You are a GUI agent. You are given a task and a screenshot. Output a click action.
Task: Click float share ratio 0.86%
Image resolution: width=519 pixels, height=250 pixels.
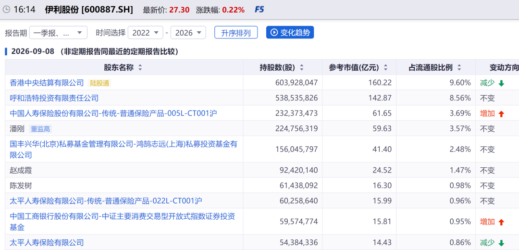click(460, 242)
